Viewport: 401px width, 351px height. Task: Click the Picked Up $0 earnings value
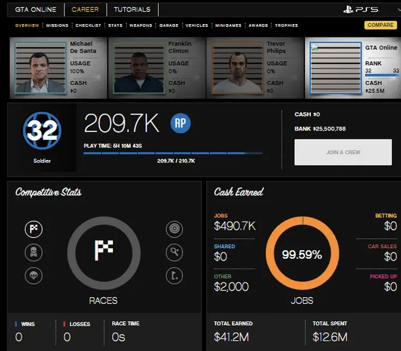click(x=390, y=287)
